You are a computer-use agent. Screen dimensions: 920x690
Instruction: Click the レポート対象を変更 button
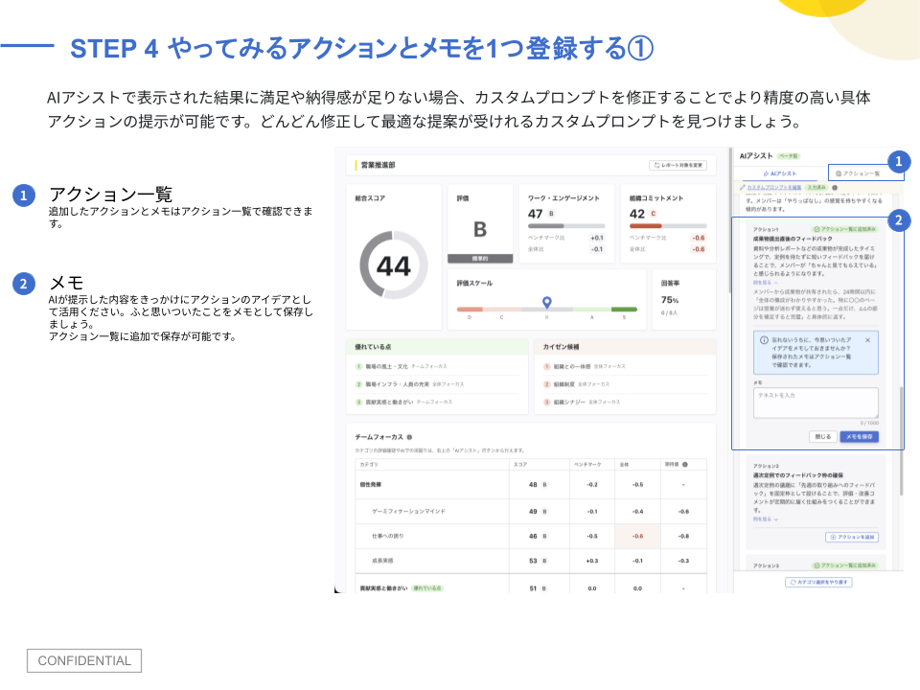point(678,166)
